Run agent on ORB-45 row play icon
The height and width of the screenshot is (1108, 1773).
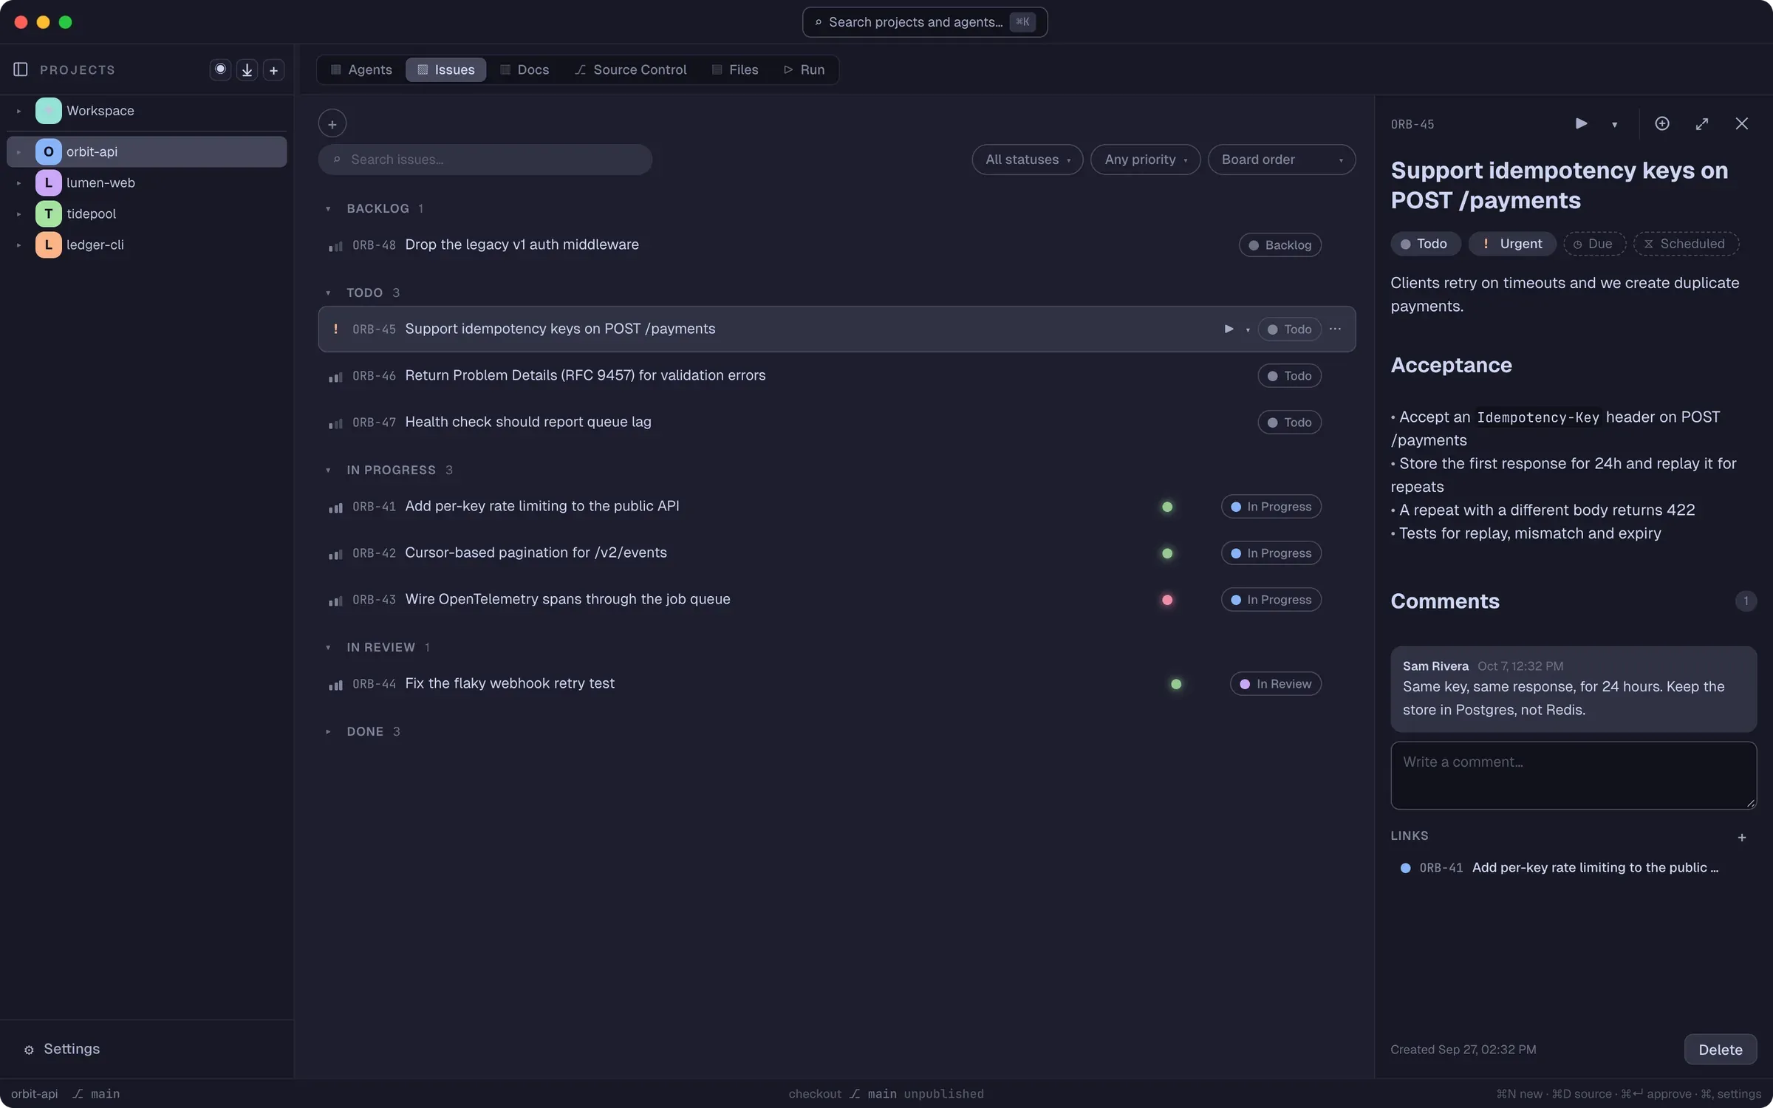[1229, 329]
